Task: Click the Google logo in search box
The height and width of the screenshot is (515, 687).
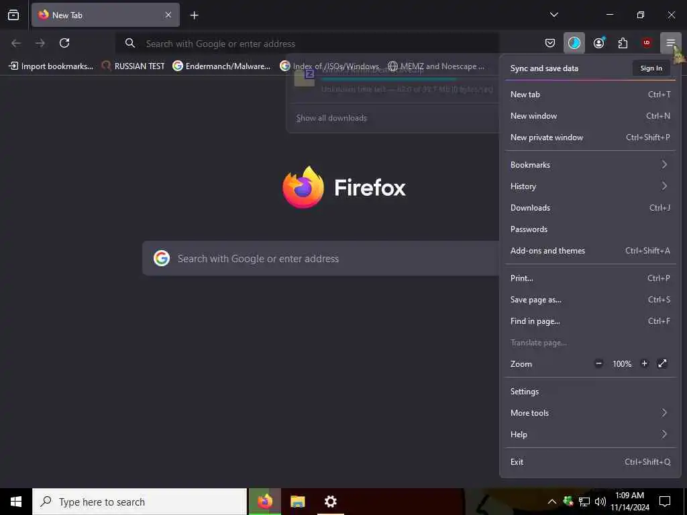Action: click(x=162, y=258)
